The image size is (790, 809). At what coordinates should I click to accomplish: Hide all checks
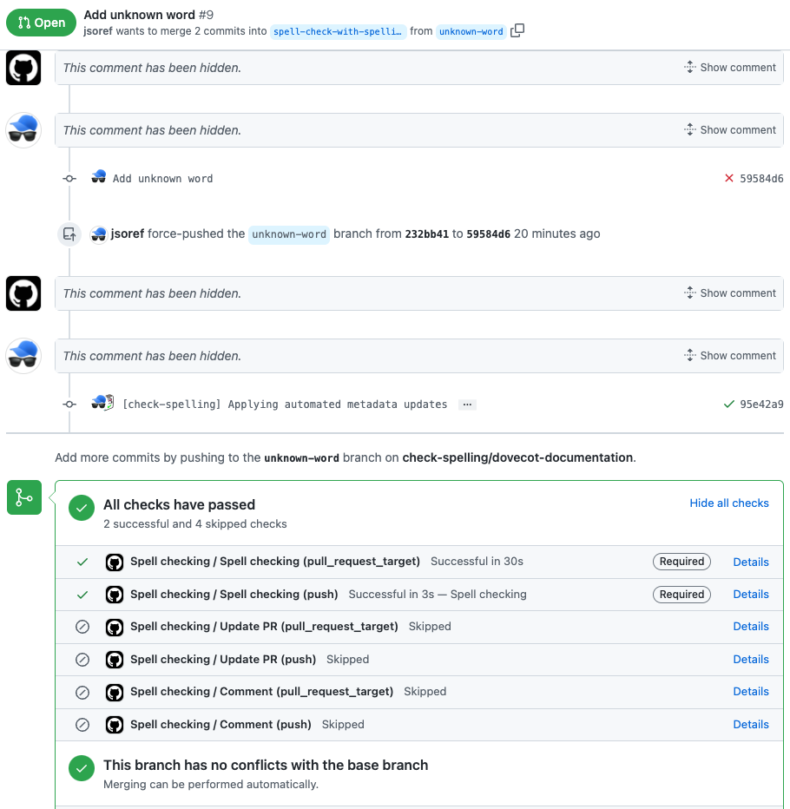tap(729, 503)
